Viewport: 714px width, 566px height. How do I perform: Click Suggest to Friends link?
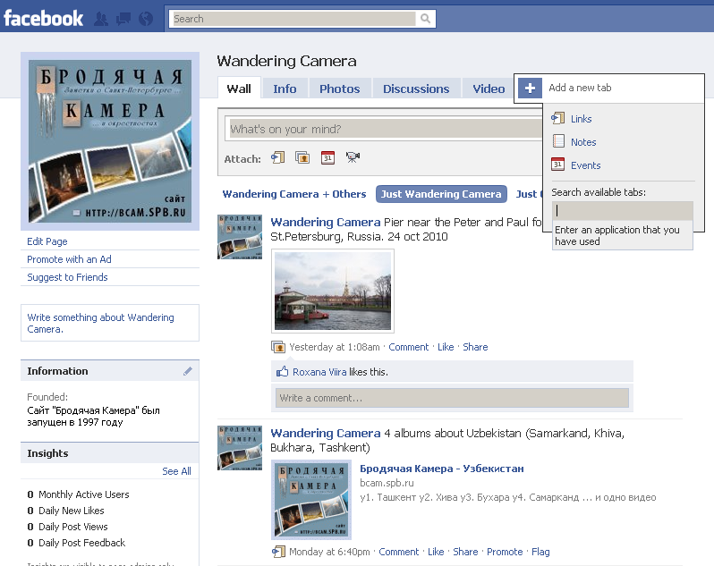(x=67, y=277)
